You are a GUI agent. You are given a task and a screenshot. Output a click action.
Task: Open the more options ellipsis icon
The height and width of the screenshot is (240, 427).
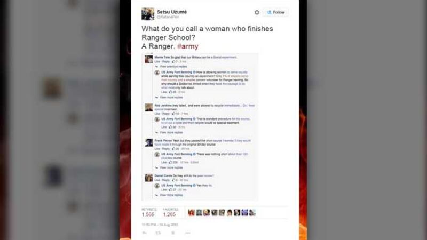tap(188, 233)
